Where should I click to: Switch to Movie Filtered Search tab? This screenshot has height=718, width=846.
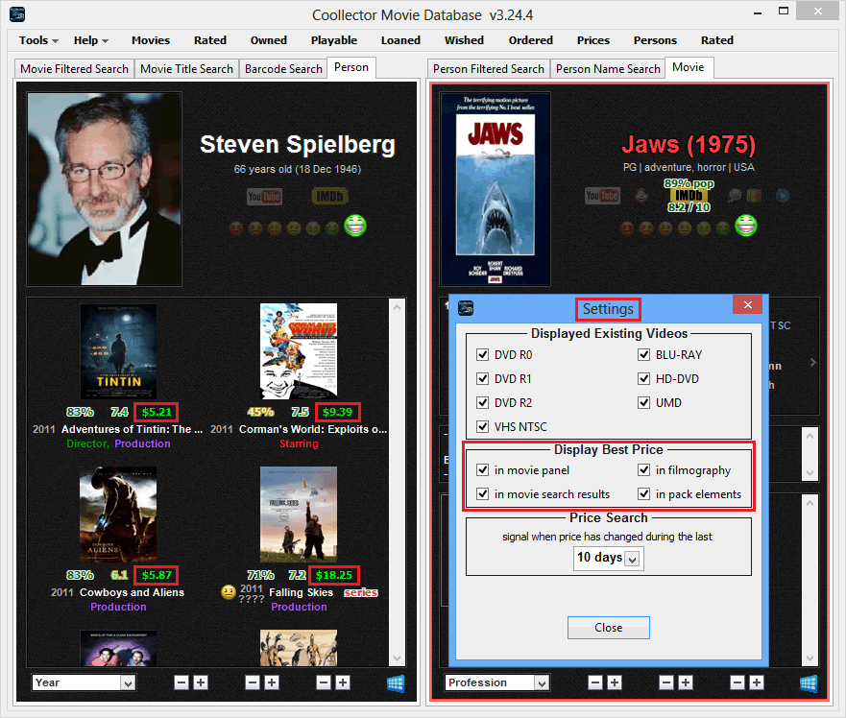coord(75,69)
